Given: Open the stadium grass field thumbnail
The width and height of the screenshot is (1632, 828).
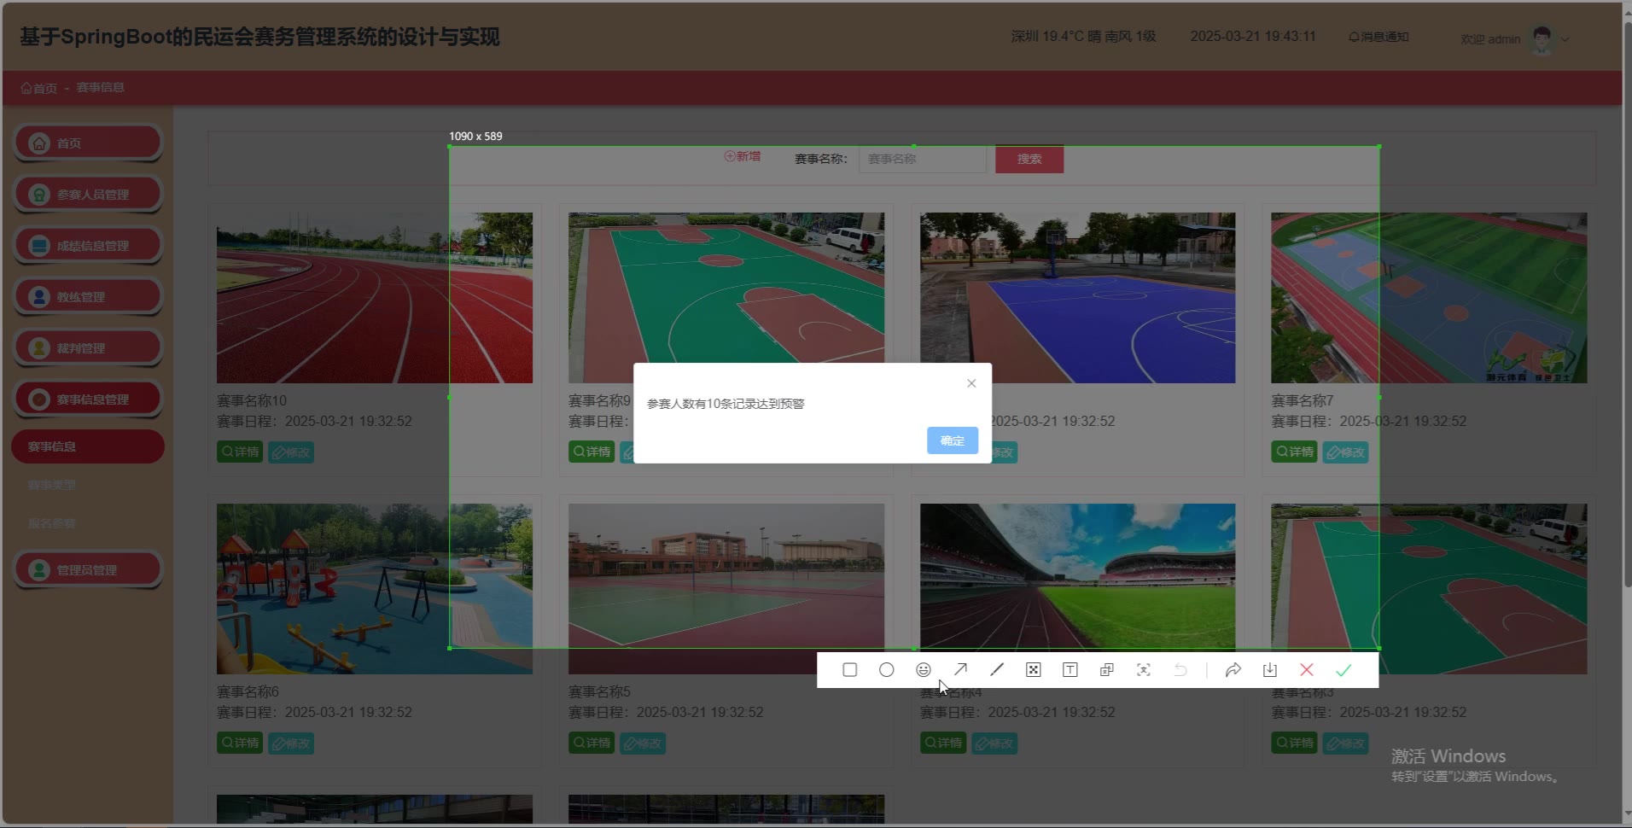Looking at the screenshot, I should click(x=1078, y=589).
